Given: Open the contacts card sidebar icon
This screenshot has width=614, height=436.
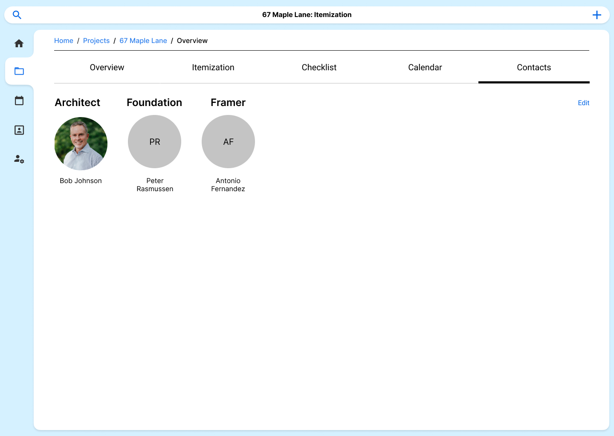Looking at the screenshot, I should coord(19,130).
